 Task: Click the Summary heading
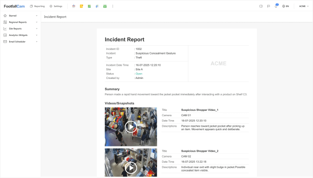tap(112, 89)
